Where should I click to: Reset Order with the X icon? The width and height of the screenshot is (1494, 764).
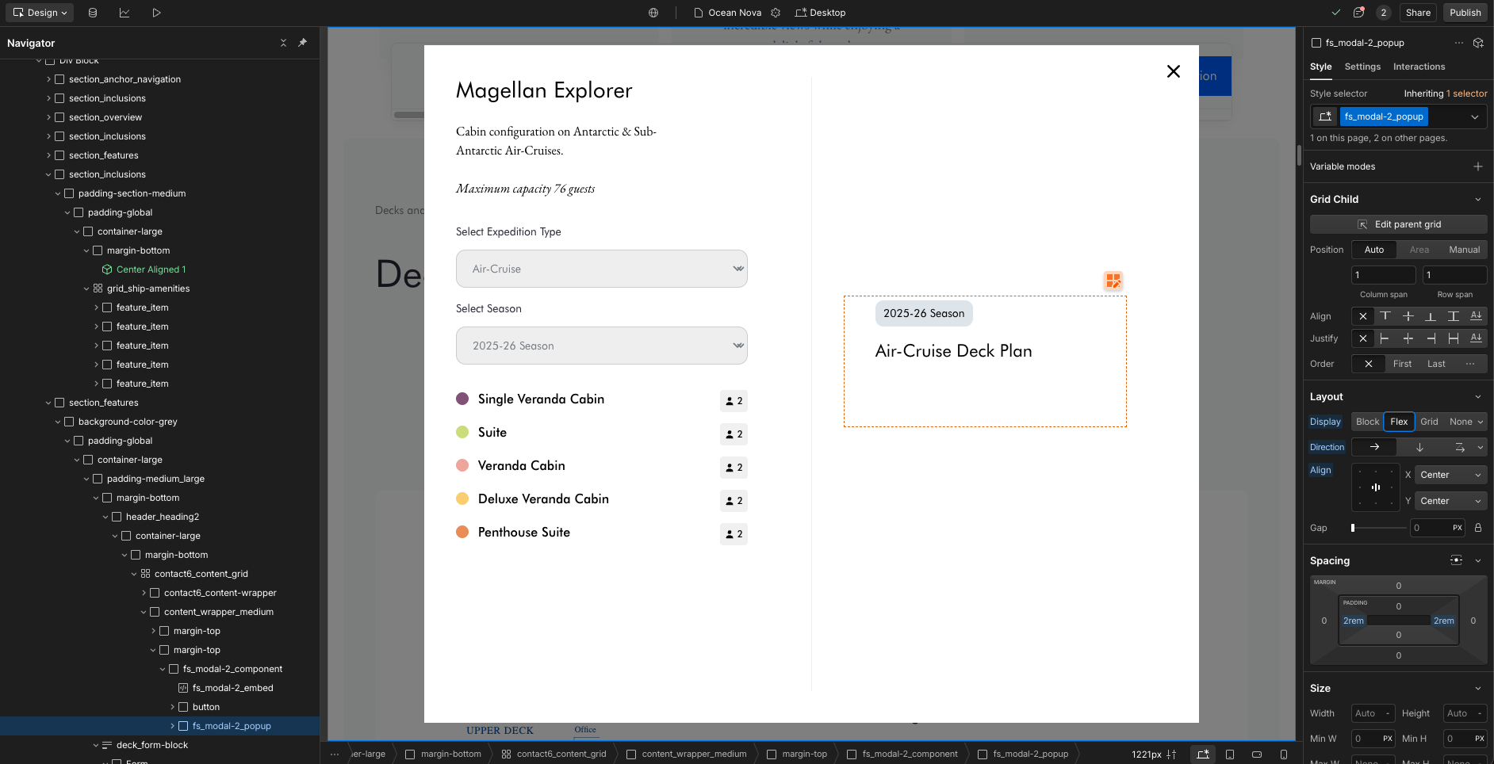pos(1369,364)
